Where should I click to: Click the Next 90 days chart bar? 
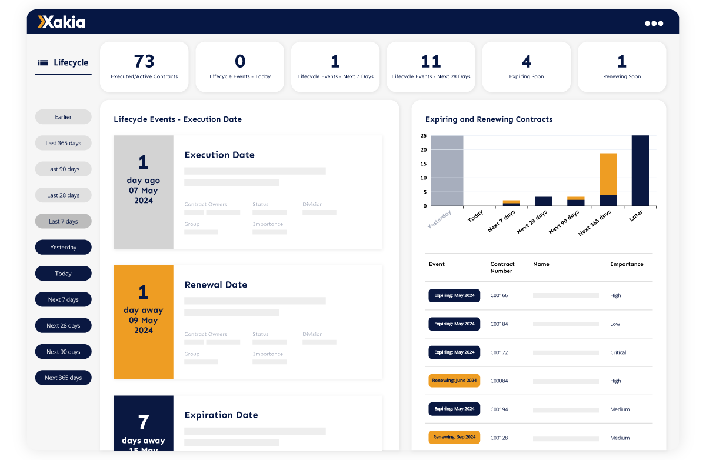point(576,201)
